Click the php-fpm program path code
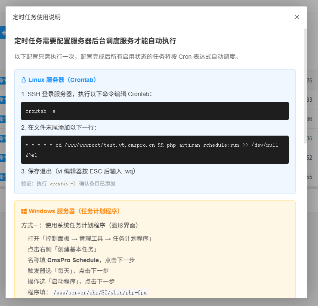Viewport: 318px width, 306px height. [x=100, y=292]
